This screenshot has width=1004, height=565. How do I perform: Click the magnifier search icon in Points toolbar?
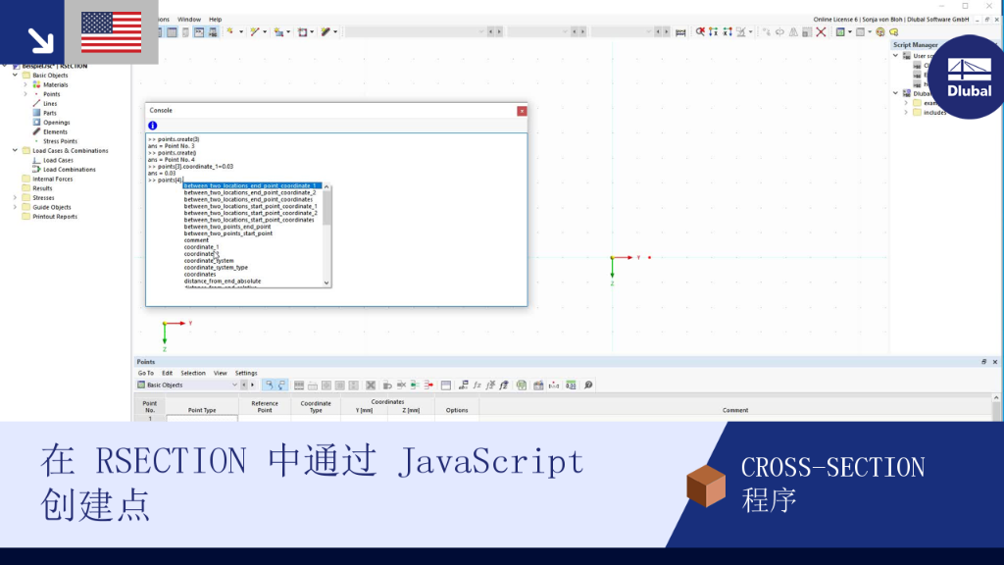pyautogui.click(x=588, y=385)
